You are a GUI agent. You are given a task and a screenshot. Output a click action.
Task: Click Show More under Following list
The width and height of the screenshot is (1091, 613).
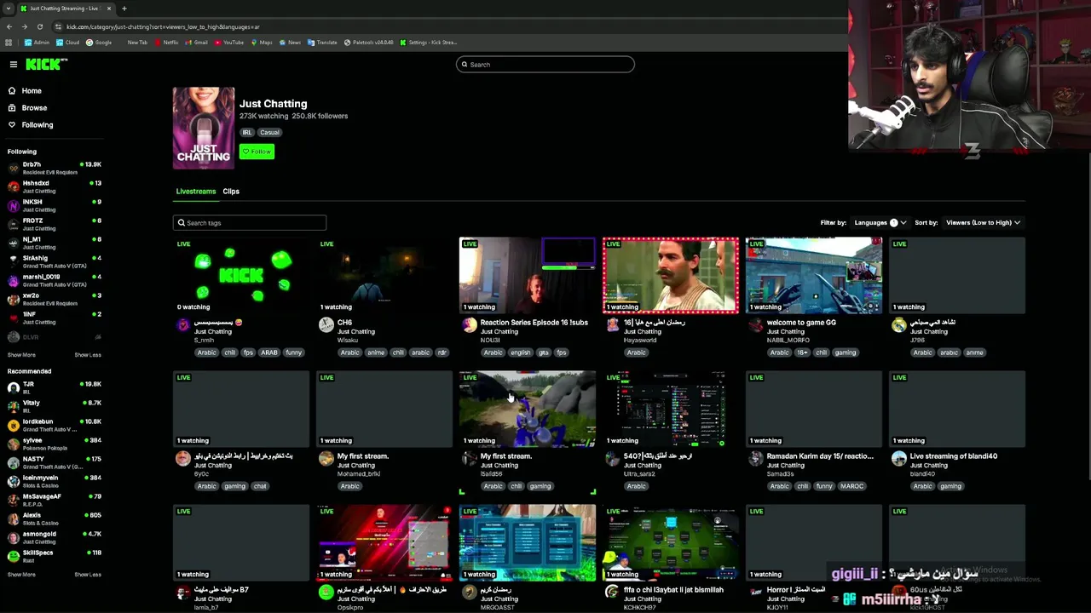(21, 355)
